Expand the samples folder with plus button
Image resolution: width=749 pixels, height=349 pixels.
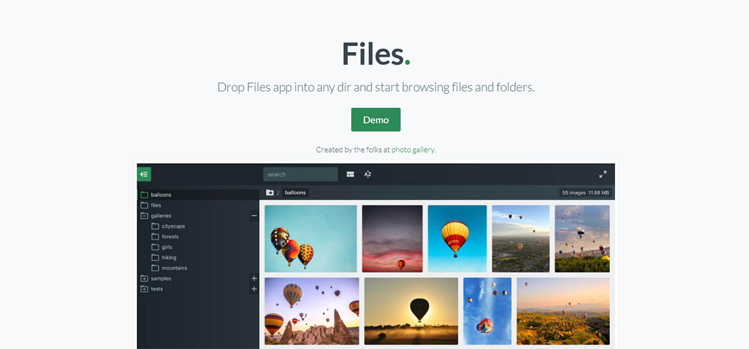[x=254, y=279]
